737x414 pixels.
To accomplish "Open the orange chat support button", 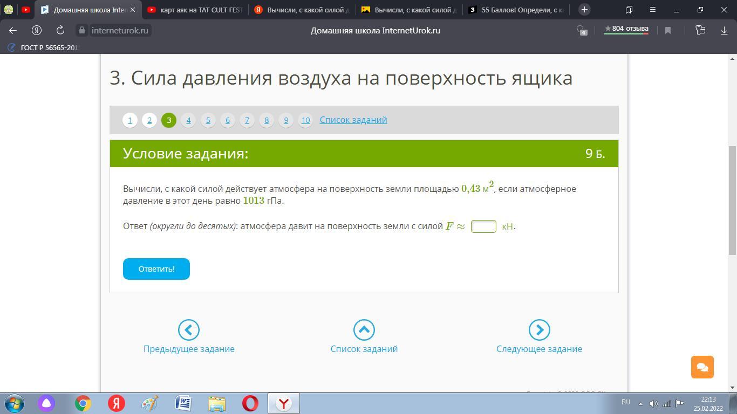I will point(702,367).
